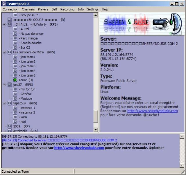Click the version 2.0.24.1 text

pyautogui.click(x=107, y=70)
